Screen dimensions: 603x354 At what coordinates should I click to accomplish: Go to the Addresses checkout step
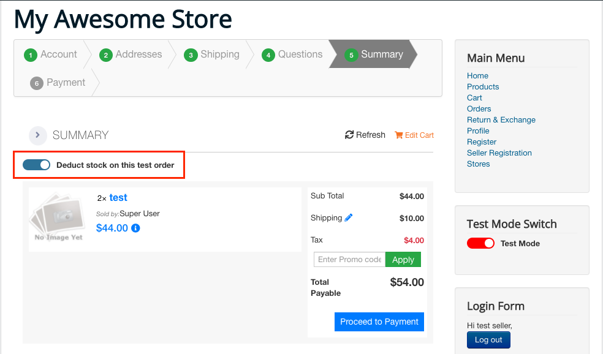click(x=138, y=55)
